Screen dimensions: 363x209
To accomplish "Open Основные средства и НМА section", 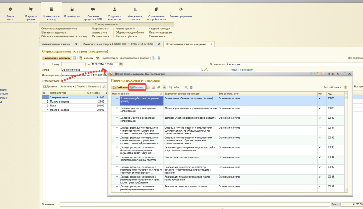I will click(x=93, y=13).
